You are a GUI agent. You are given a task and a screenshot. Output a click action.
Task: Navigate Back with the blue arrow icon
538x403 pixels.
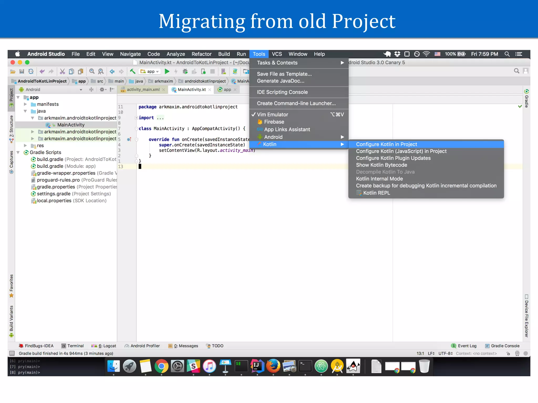point(112,71)
